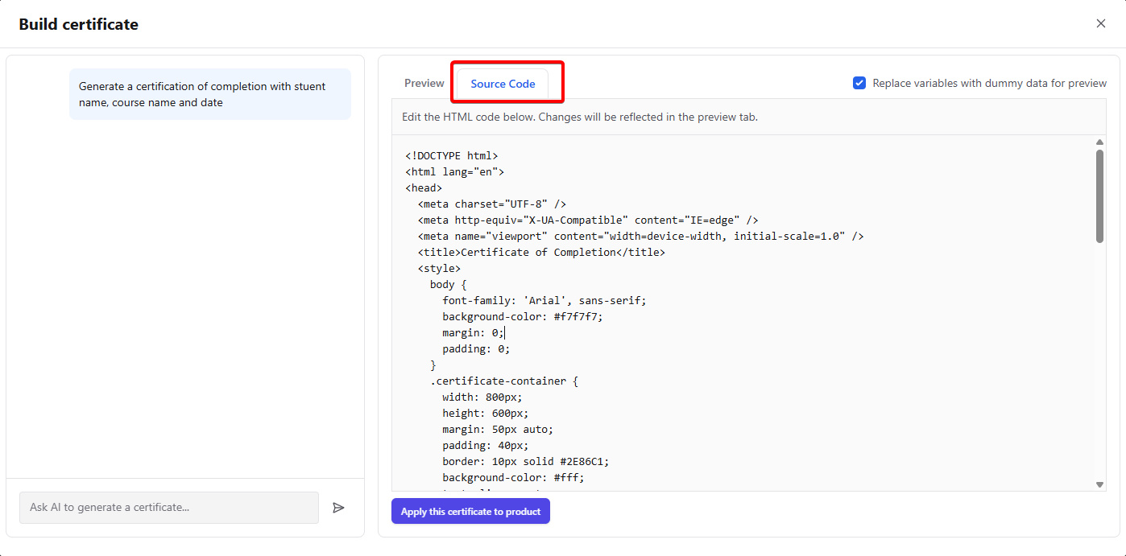Place cursor on the DOCTYPE html line
This screenshot has width=1126, height=556.
[452, 154]
